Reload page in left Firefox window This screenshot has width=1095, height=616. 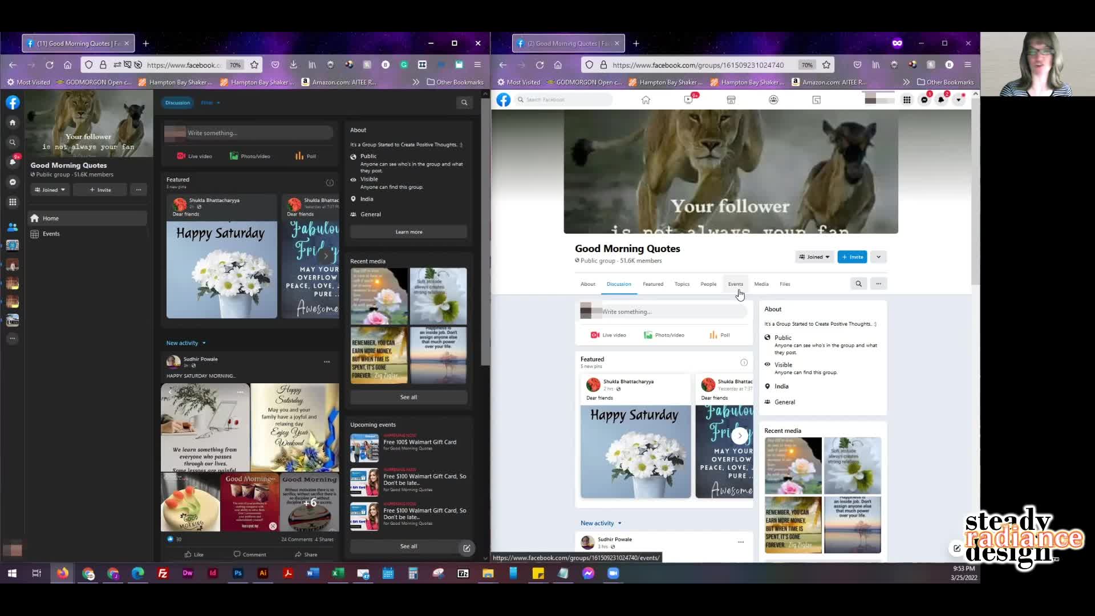[50, 65]
